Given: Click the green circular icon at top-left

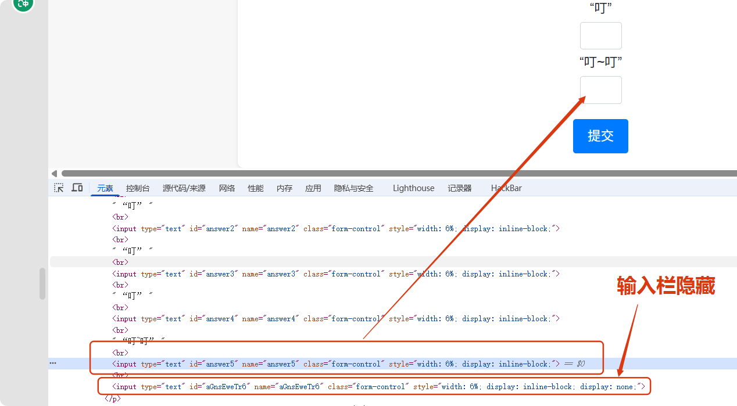Looking at the screenshot, I should coord(24,5).
